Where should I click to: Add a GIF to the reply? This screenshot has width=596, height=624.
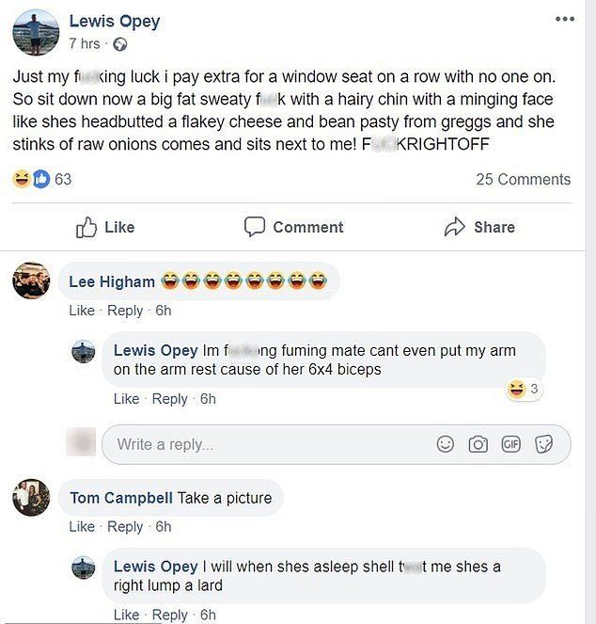(x=510, y=444)
